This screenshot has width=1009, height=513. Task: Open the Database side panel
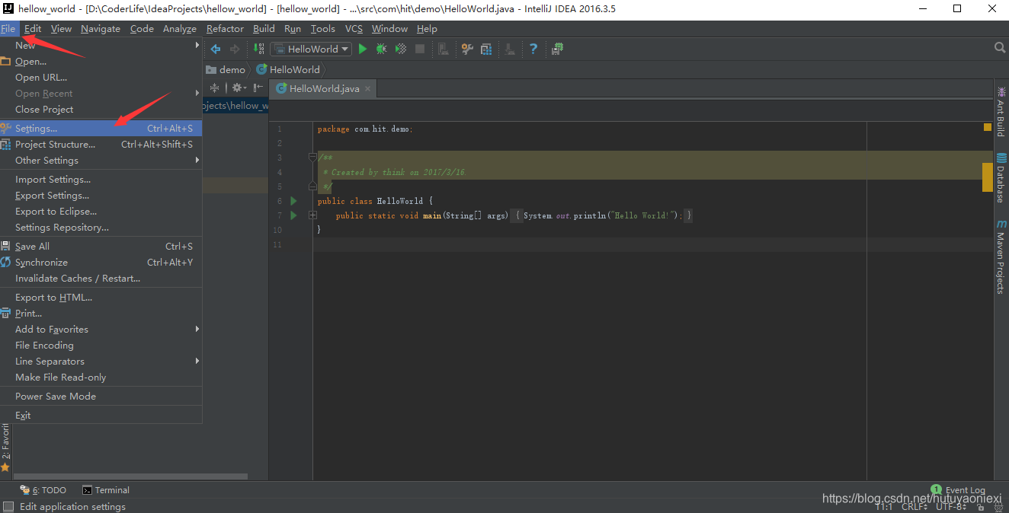pos(1001,178)
